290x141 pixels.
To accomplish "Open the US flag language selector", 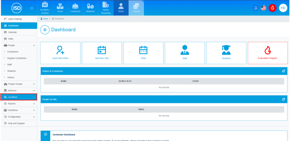I will (x=263, y=8).
